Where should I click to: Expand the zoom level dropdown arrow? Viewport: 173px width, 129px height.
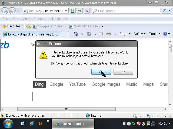click(166, 116)
